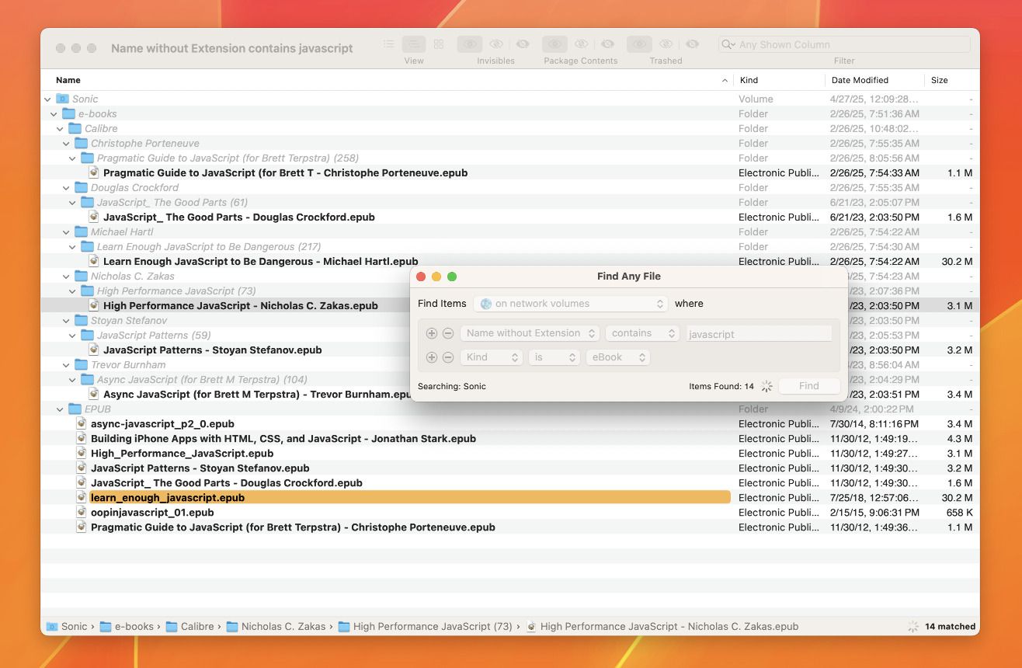Change the 'contains' operator dropdown

(x=642, y=332)
